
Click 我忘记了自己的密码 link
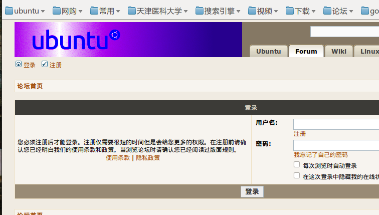pyautogui.click(x=321, y=154)
